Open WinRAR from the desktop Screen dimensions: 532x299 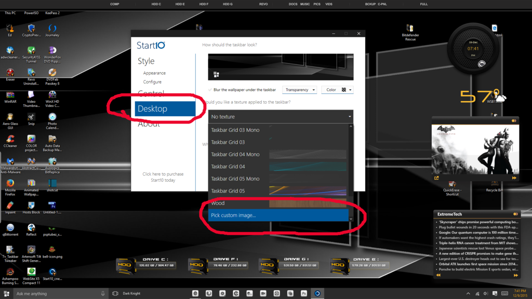pyautogui.click(x=10, y=96)
